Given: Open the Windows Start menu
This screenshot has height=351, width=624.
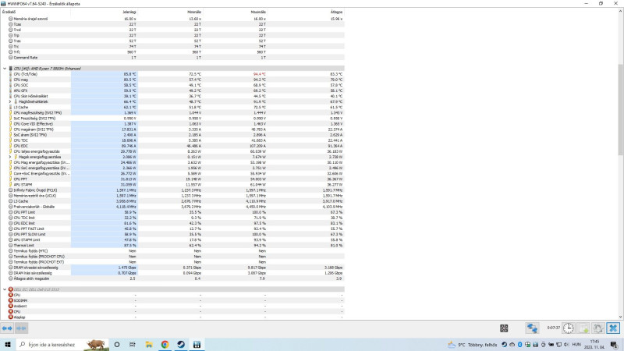Looking at the screenshot, I should coord(8,345).
